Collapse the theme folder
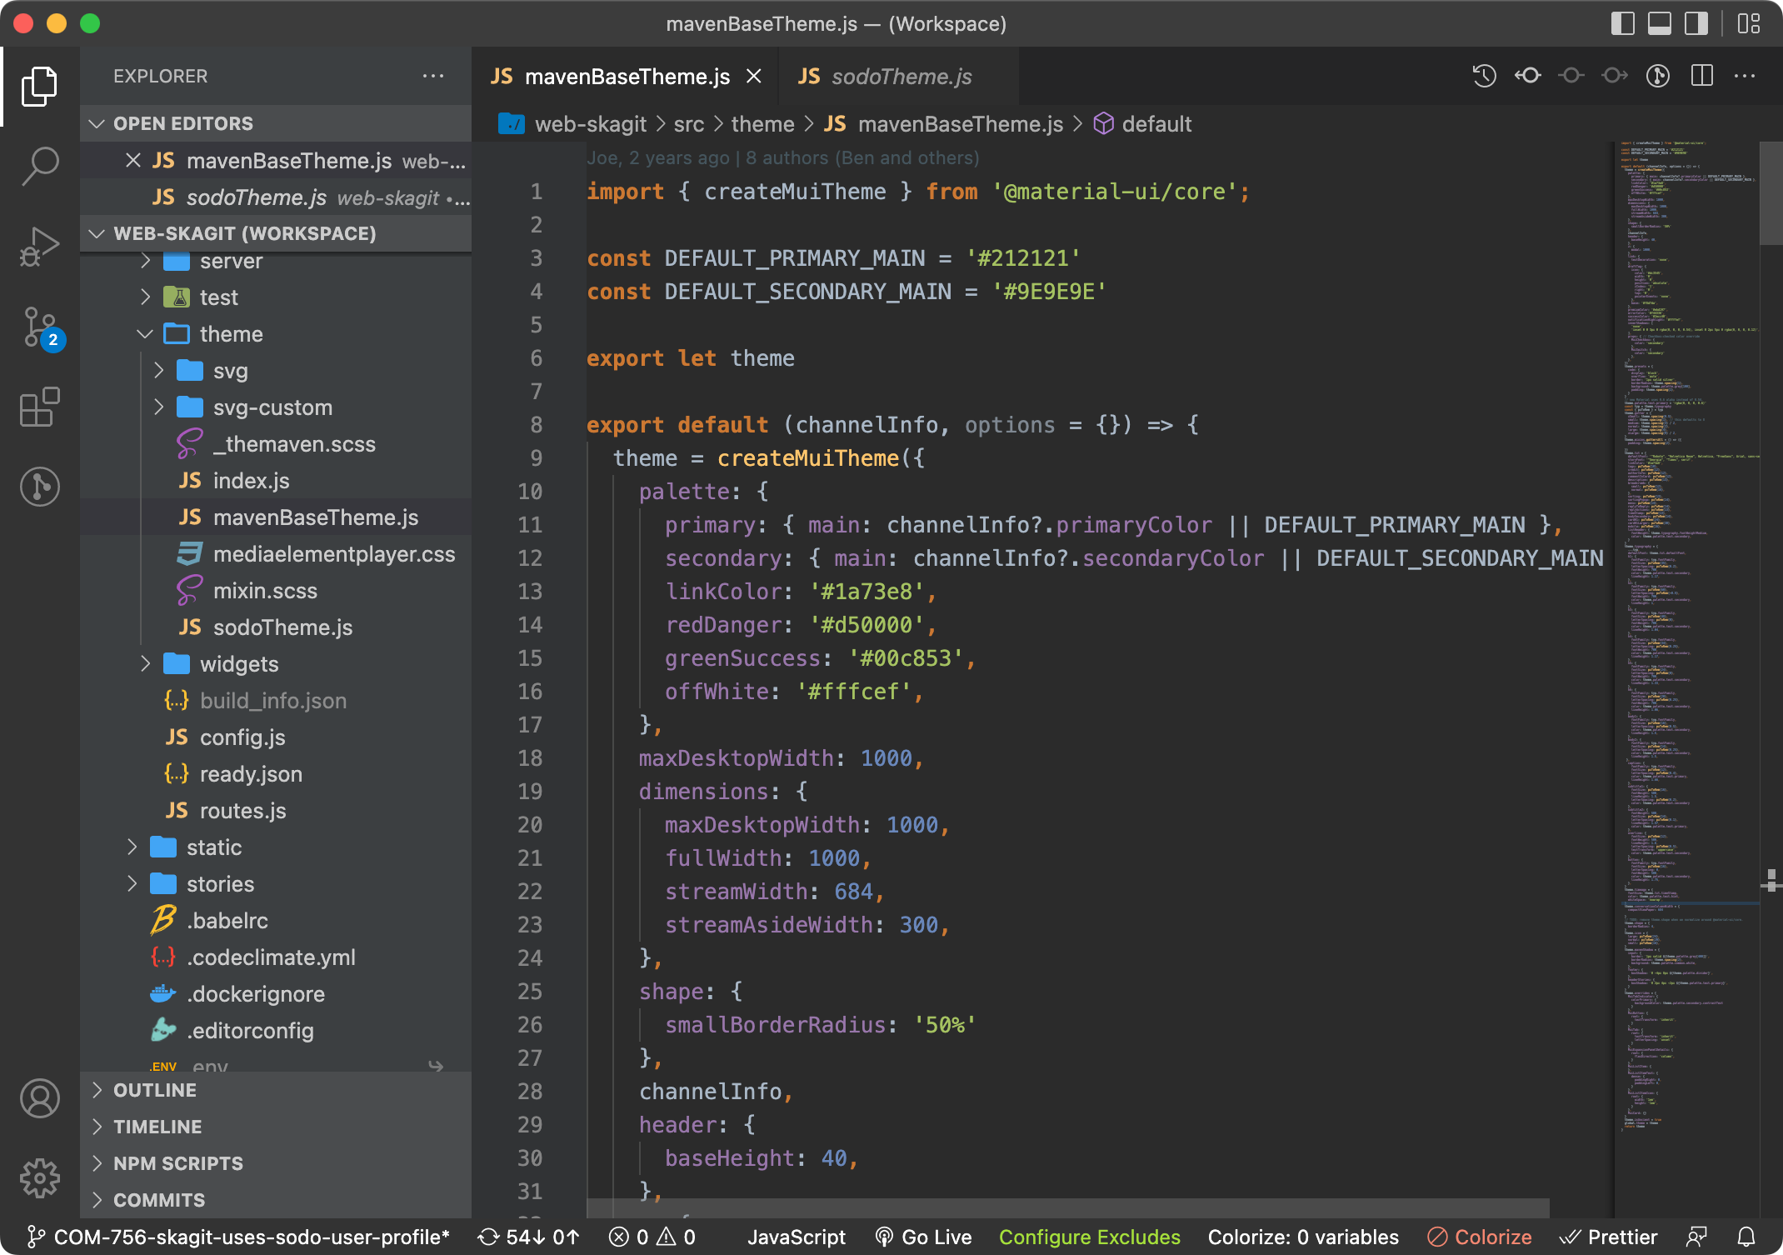 point(276,334)
